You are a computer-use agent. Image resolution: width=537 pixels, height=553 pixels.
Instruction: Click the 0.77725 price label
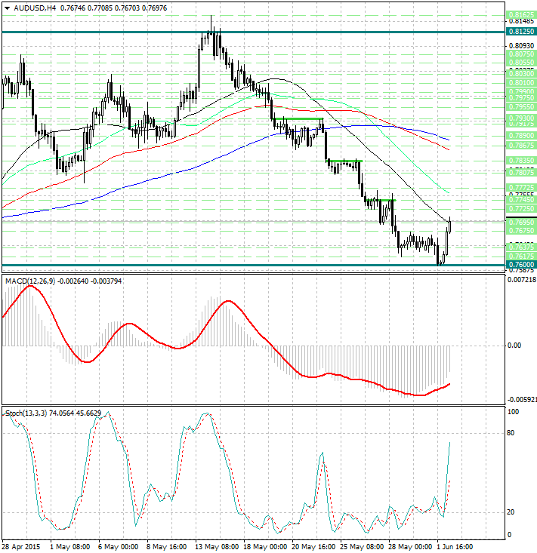[x=521, y=188]
